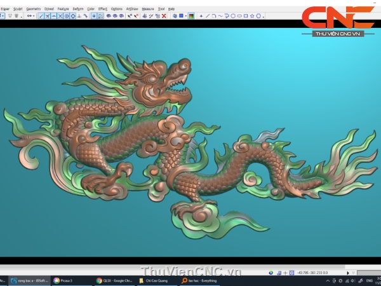The image size is (381, 286).
Task: Toggle the quadrant snap circle icon
Action: coord(73,16)
